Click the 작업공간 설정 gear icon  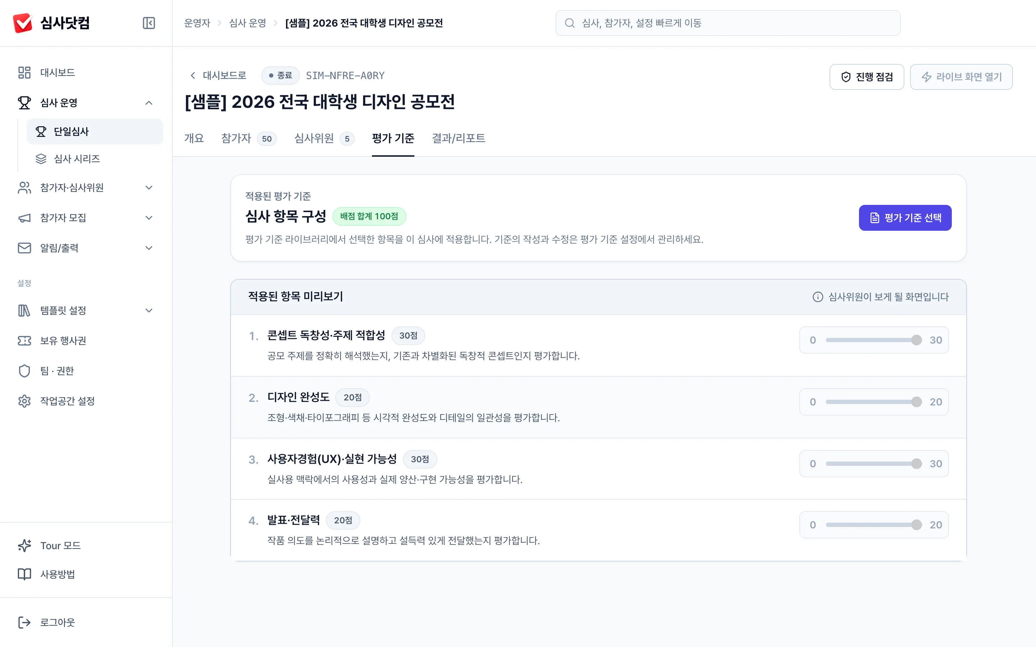(24, 401)
